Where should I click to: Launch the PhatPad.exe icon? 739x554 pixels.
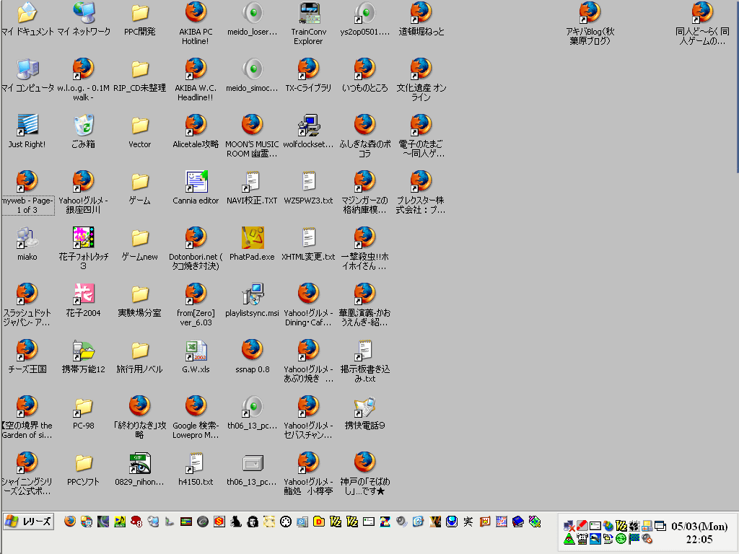coord(252,237)
